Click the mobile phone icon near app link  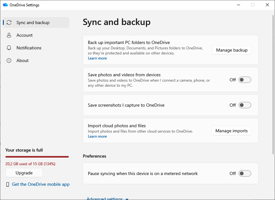point(8,184)
